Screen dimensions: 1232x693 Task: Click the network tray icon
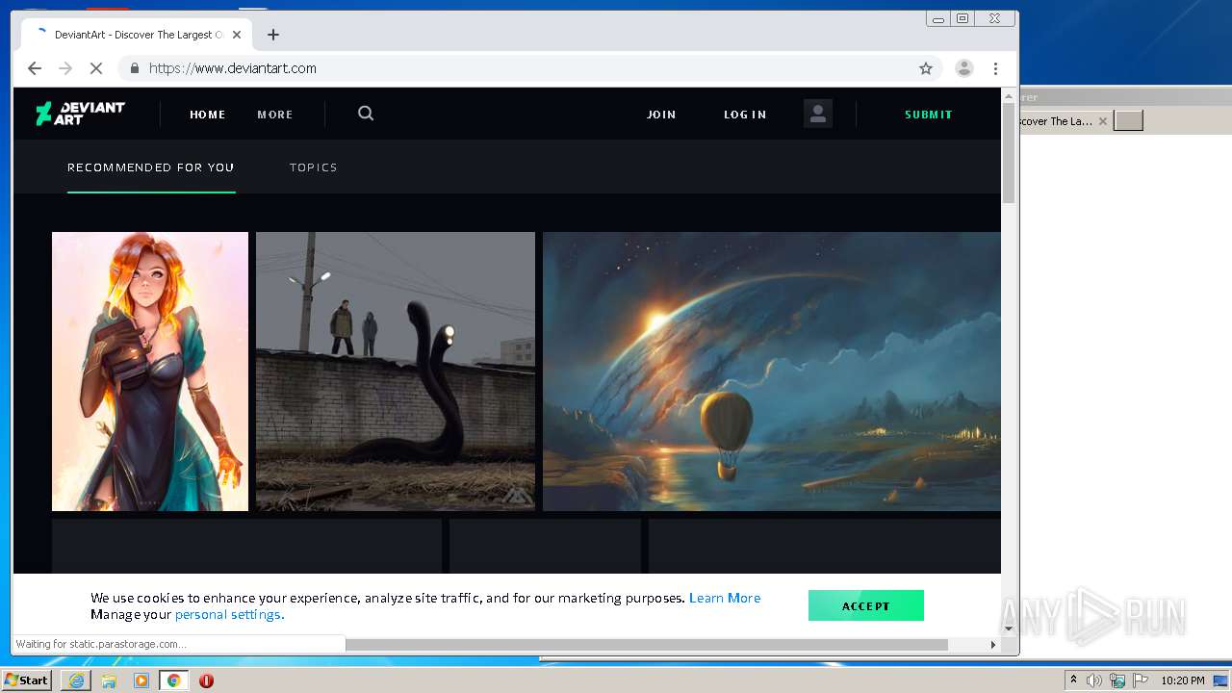[x=1117, y=680]
